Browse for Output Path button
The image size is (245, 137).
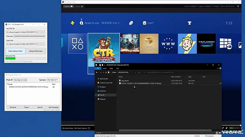(41, 44)
